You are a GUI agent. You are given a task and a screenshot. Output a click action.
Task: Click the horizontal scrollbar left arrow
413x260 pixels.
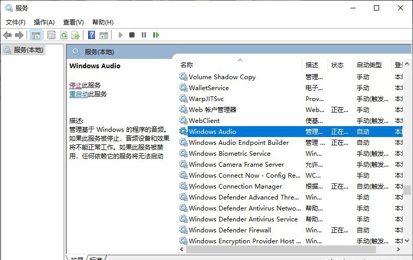coord(181,249)
